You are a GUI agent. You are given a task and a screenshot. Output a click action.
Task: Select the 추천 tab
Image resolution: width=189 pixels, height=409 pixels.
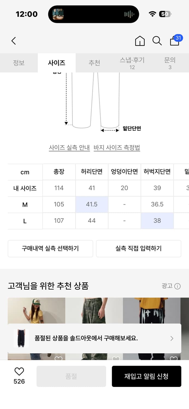tap(94, 62)
